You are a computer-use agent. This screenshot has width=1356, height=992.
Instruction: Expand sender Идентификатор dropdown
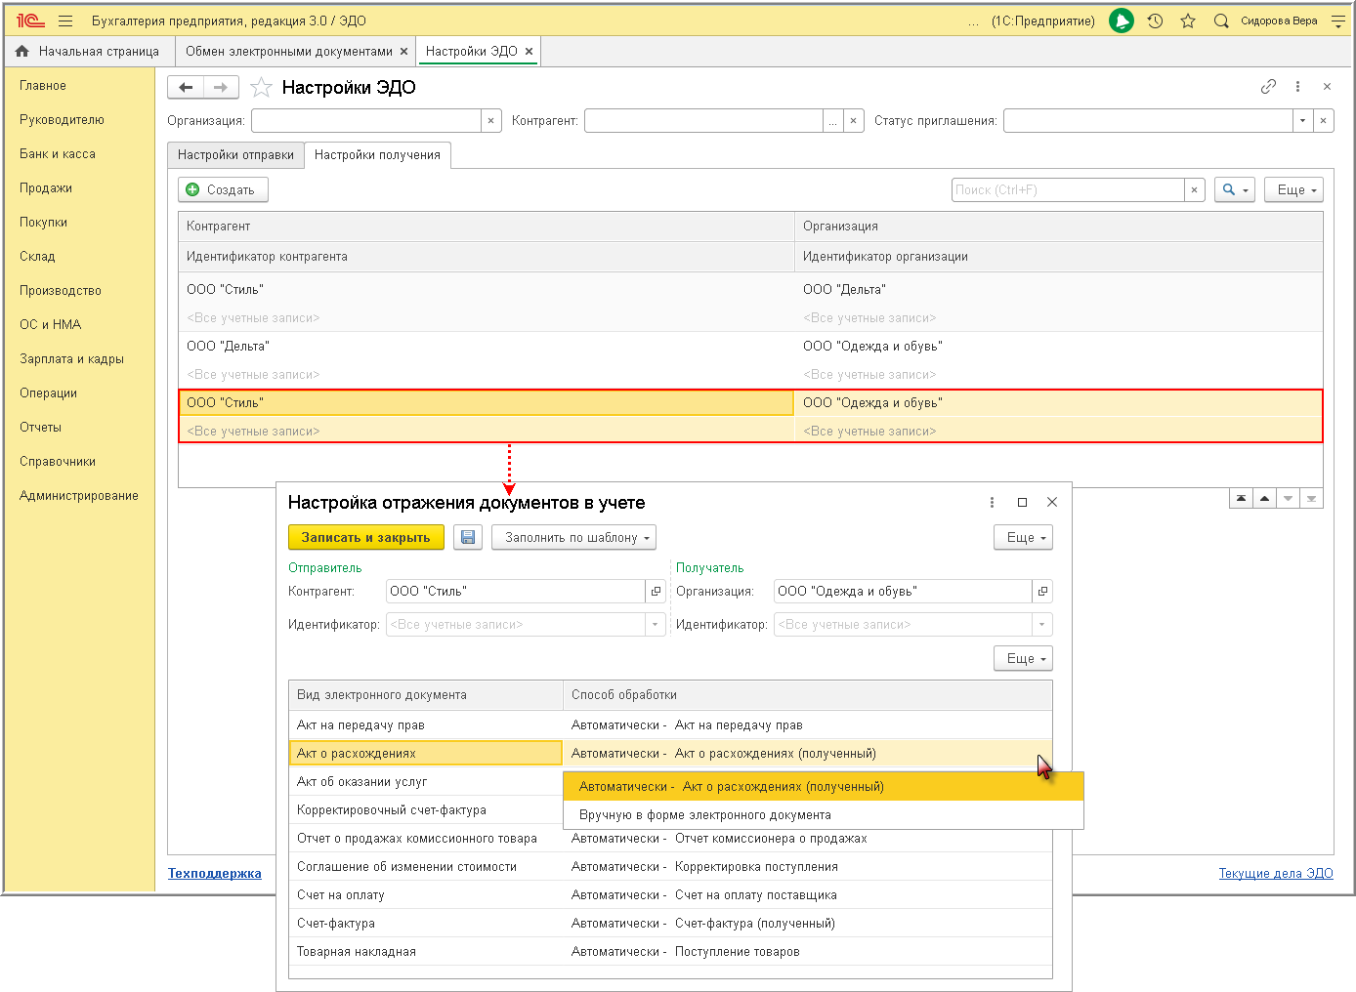656,625
